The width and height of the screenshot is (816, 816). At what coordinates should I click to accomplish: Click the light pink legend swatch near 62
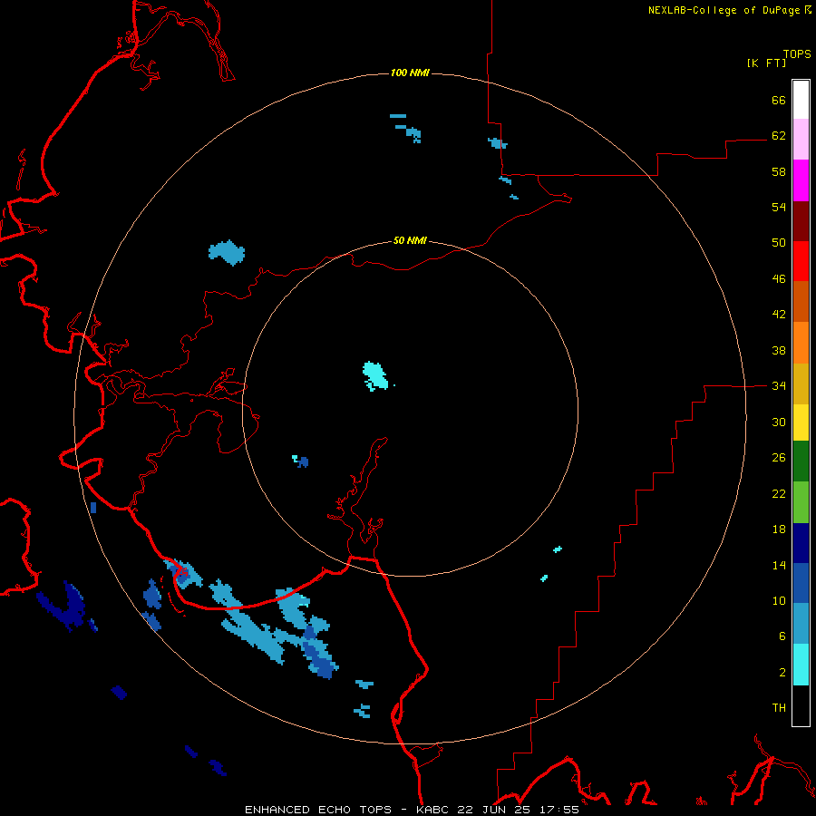pyautogui.click(x=801, y=140)
